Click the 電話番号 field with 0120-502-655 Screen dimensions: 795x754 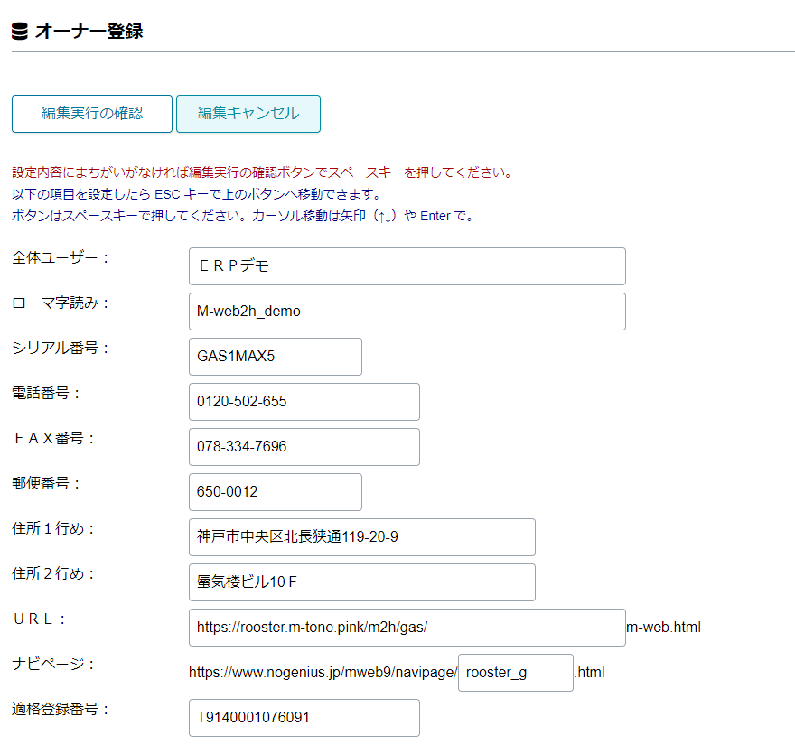coord(304,402)
